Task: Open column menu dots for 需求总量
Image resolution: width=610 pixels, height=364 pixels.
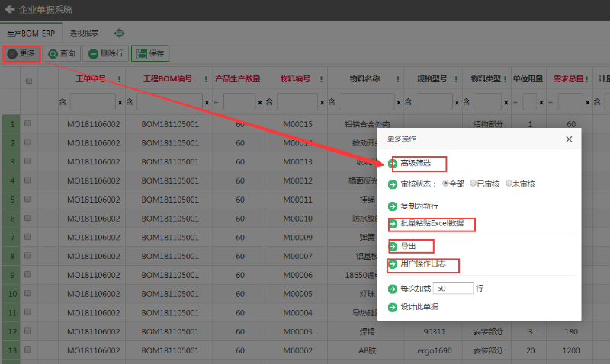Action: [586, 79]
